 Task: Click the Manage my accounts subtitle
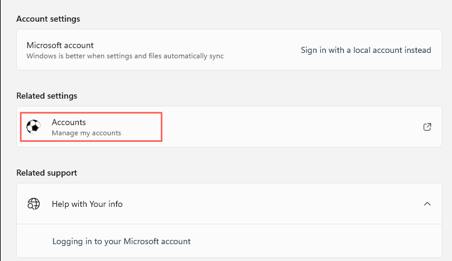tap(86, 133)
